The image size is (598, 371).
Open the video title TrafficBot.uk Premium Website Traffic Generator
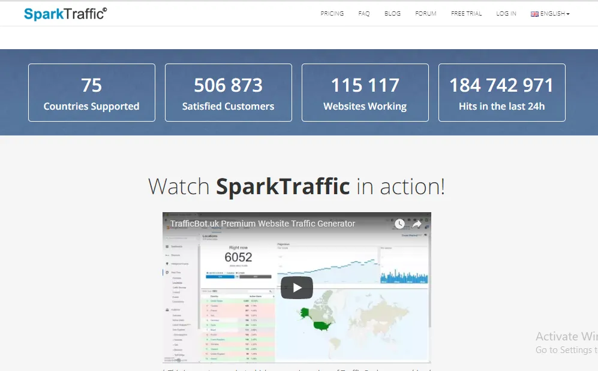click(262, 224)
